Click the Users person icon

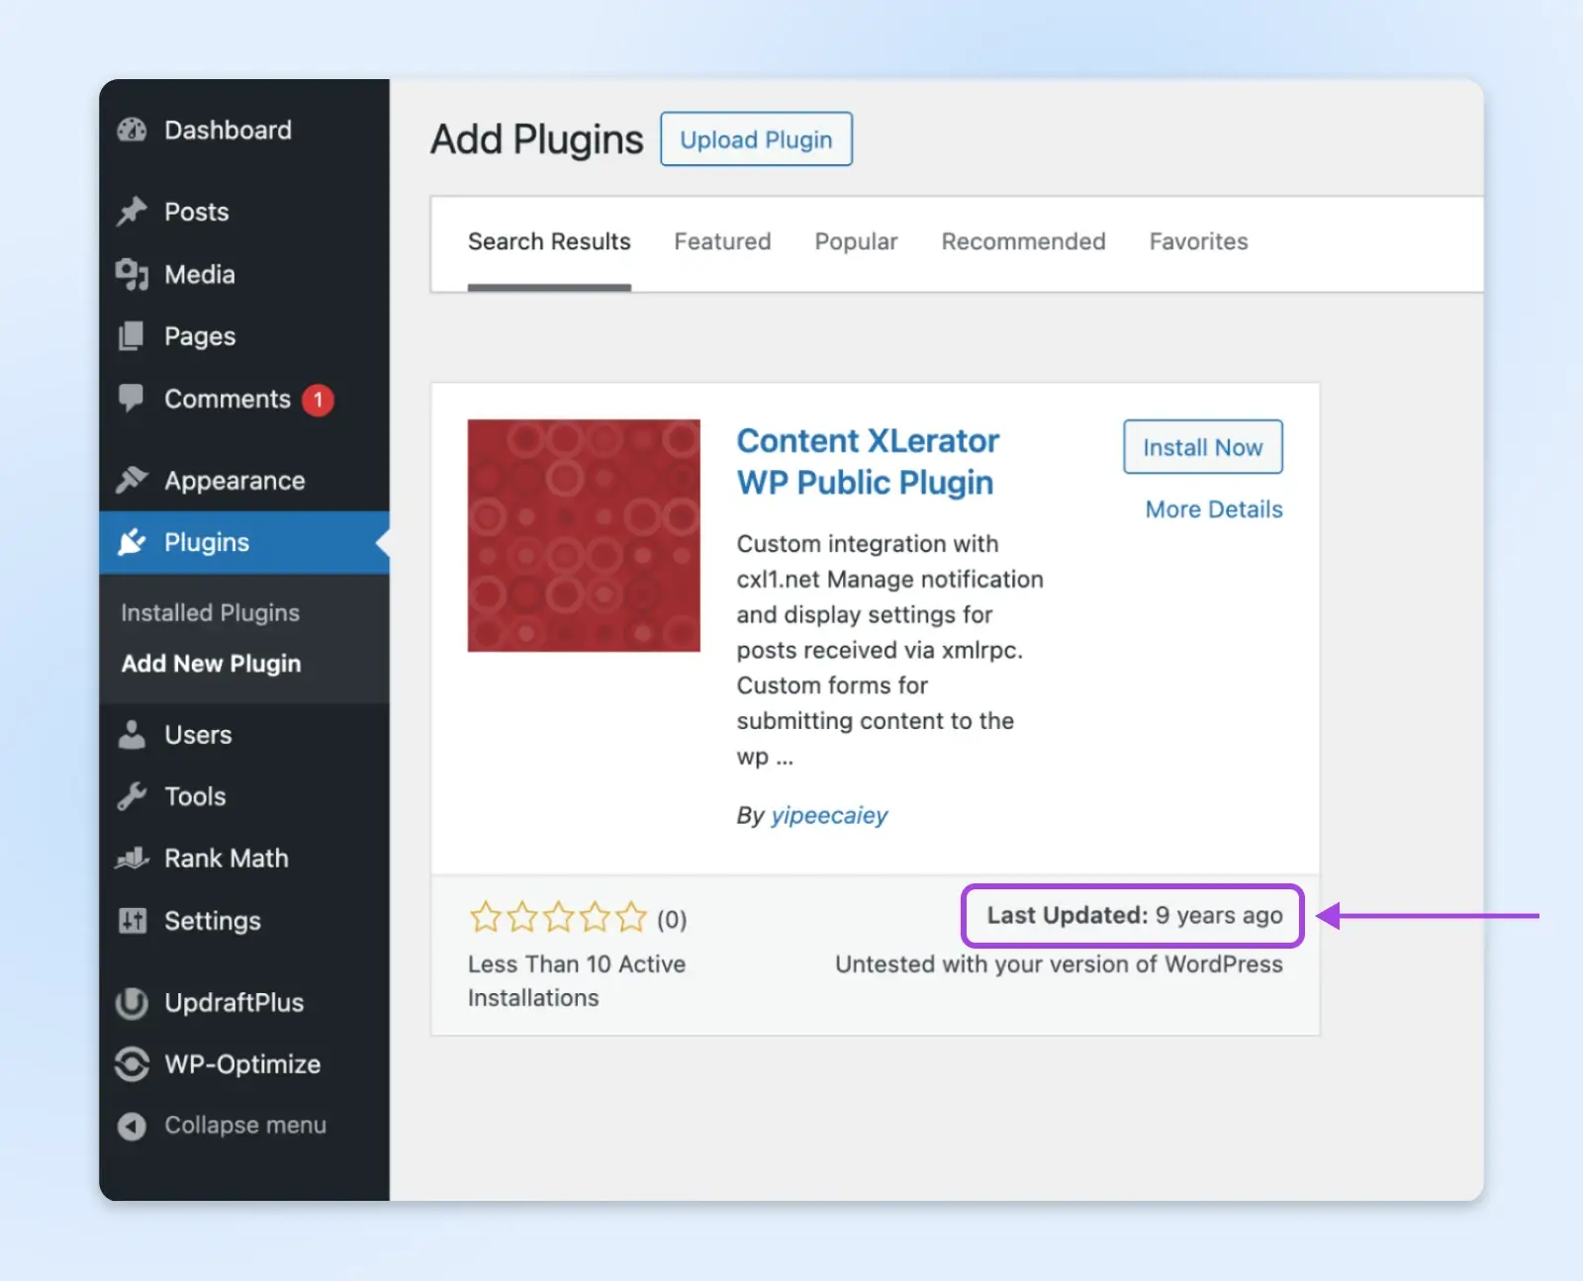(132, 735)
